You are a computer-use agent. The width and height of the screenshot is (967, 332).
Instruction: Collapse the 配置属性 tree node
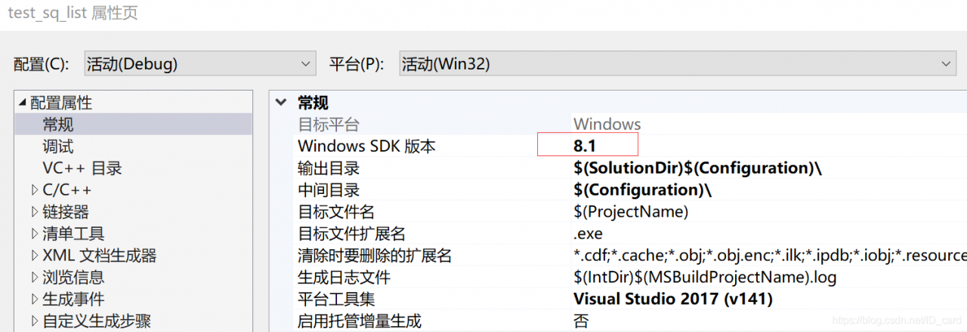point(21,103)
